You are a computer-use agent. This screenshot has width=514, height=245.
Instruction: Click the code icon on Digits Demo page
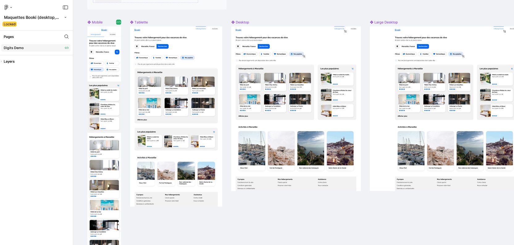coord(66,48)
